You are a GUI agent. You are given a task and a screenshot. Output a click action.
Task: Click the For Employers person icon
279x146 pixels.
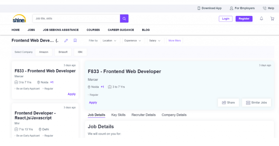coord(231,8)
